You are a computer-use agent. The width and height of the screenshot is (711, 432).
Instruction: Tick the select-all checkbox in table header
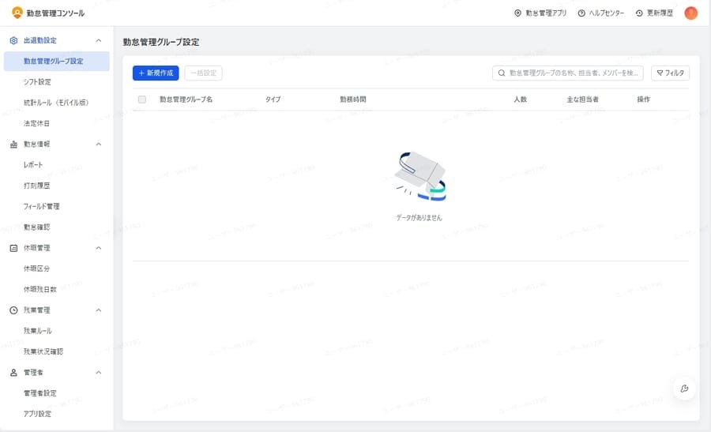click(142, 100)
